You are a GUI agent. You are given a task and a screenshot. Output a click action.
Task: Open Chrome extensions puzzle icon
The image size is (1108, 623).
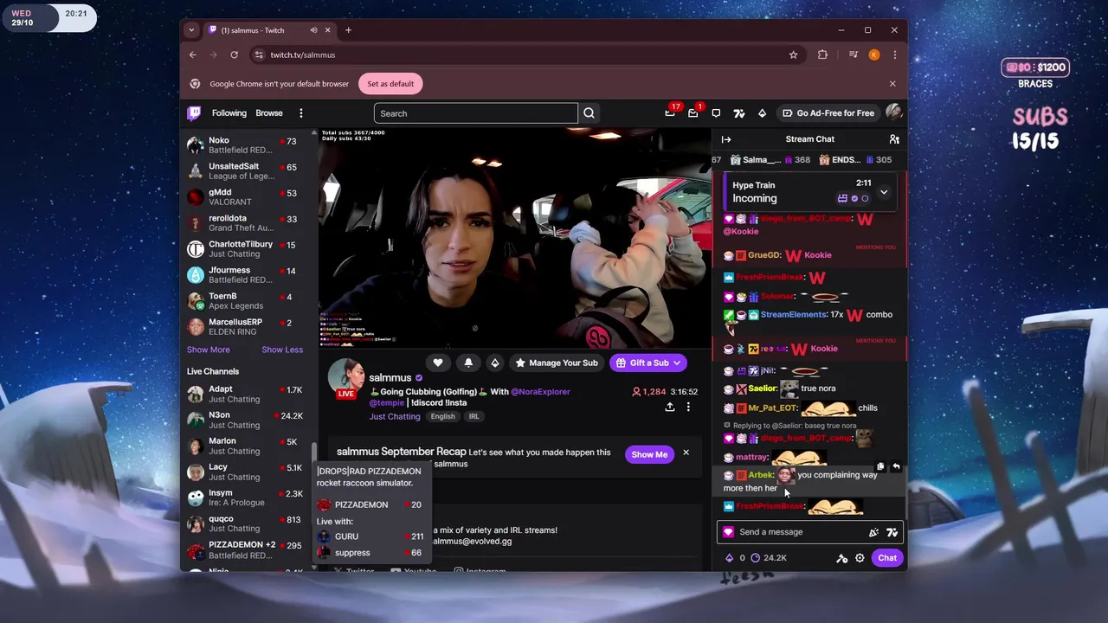[x=822, y=55]
